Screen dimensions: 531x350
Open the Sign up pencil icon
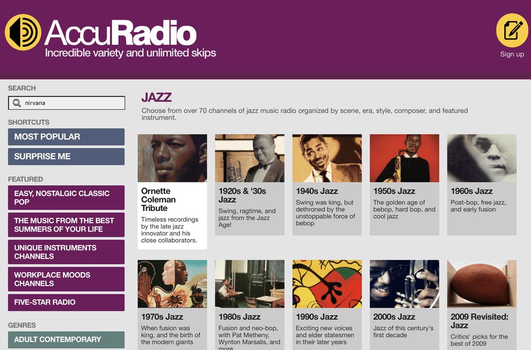(x=512, y=30)
